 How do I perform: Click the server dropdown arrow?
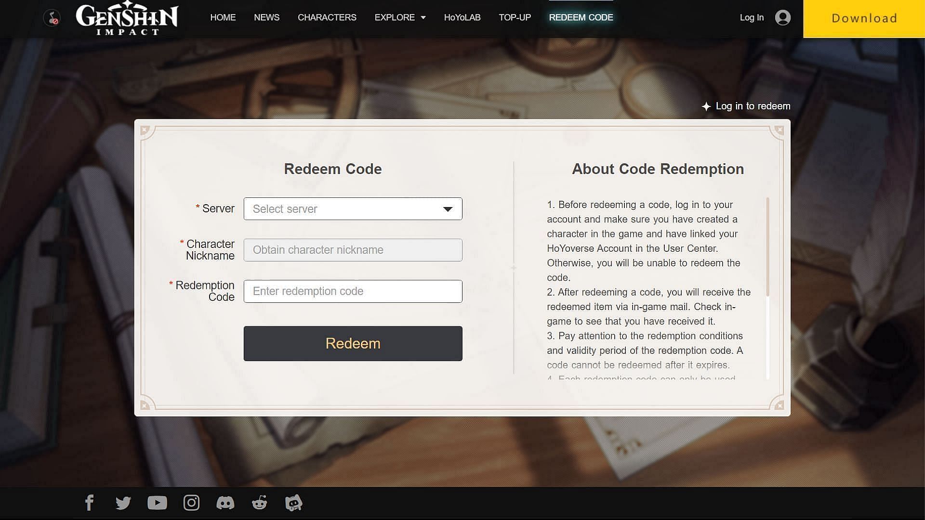click(449, 209)
